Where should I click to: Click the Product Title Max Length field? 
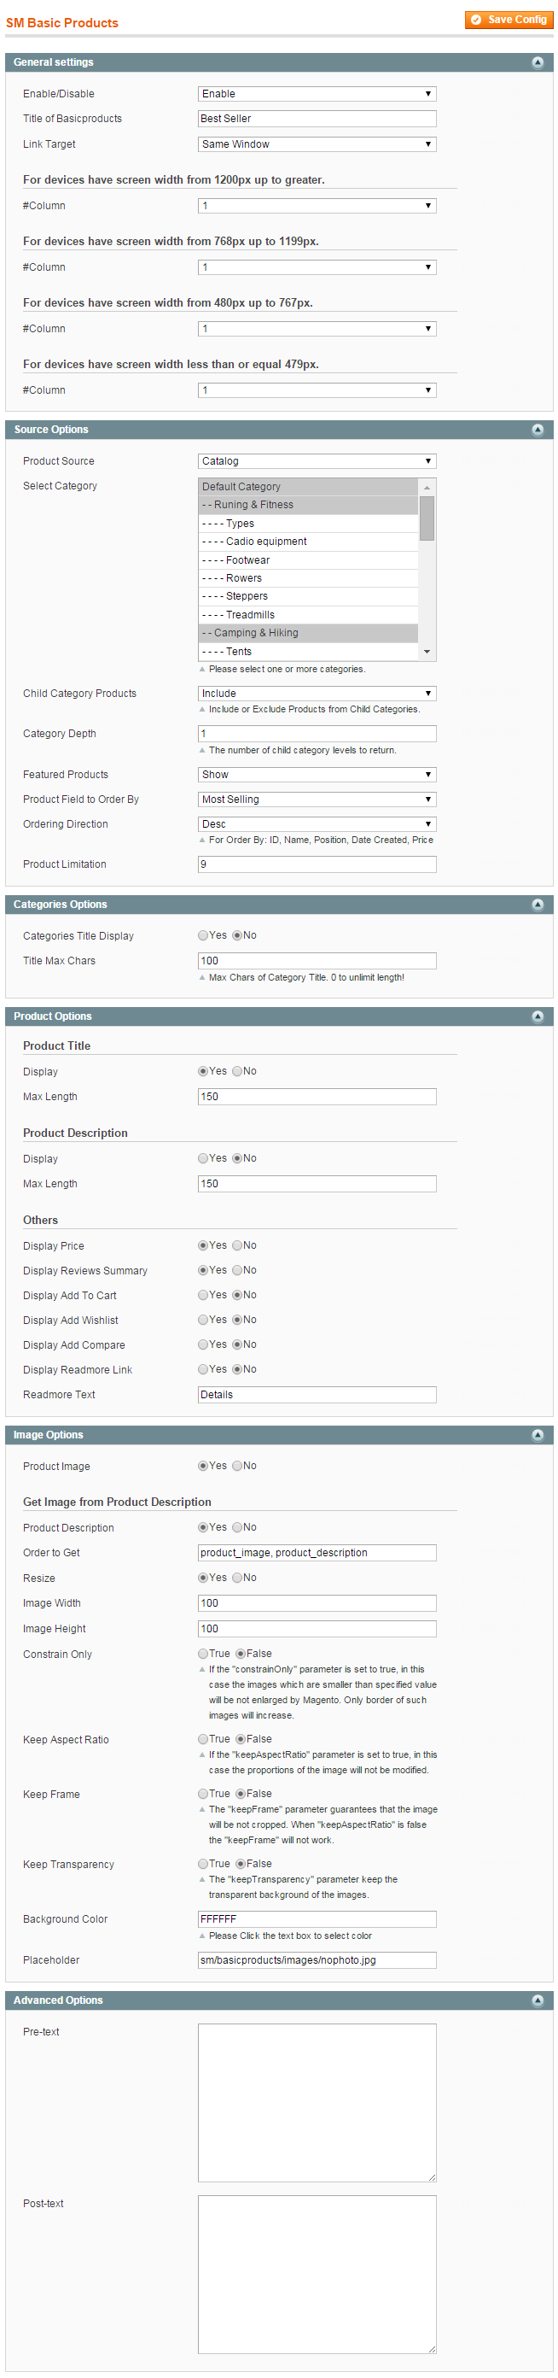(x=317, y=1097)
